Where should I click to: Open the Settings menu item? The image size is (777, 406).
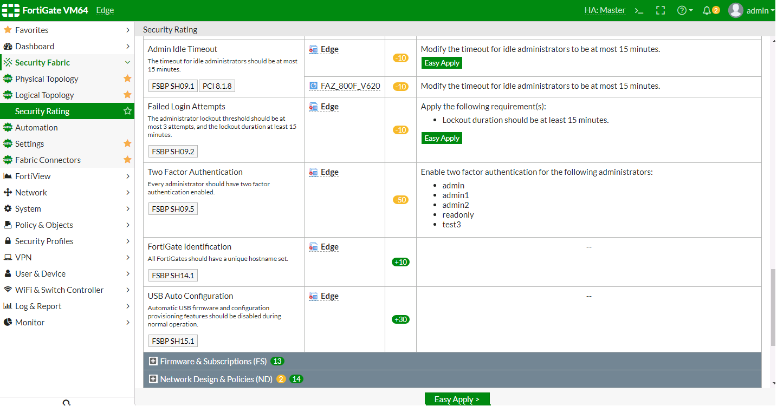[29, 143]
